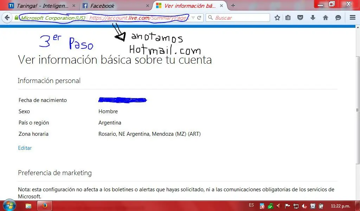This screenshot has height=211, width=360.
Task: Open the Firefox hamburger menu
Action: (x=353, y=18)
